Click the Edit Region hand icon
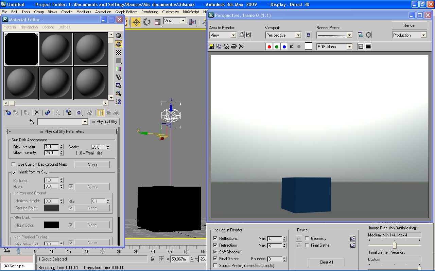 pos(241,35)
